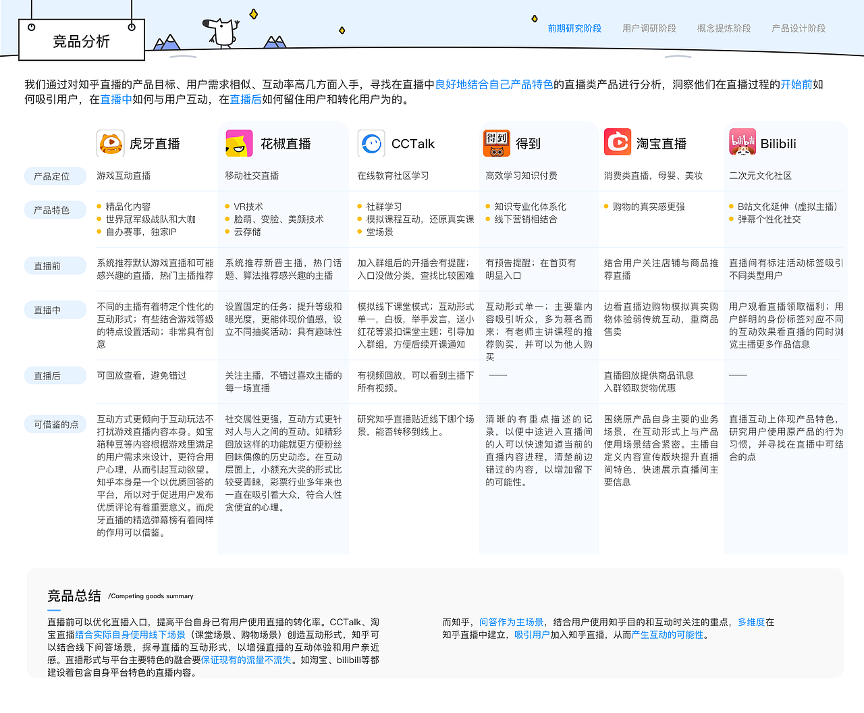Click the 直播前 row label pill
Screen dimensions: 864x713
click(x=55, y=266)
